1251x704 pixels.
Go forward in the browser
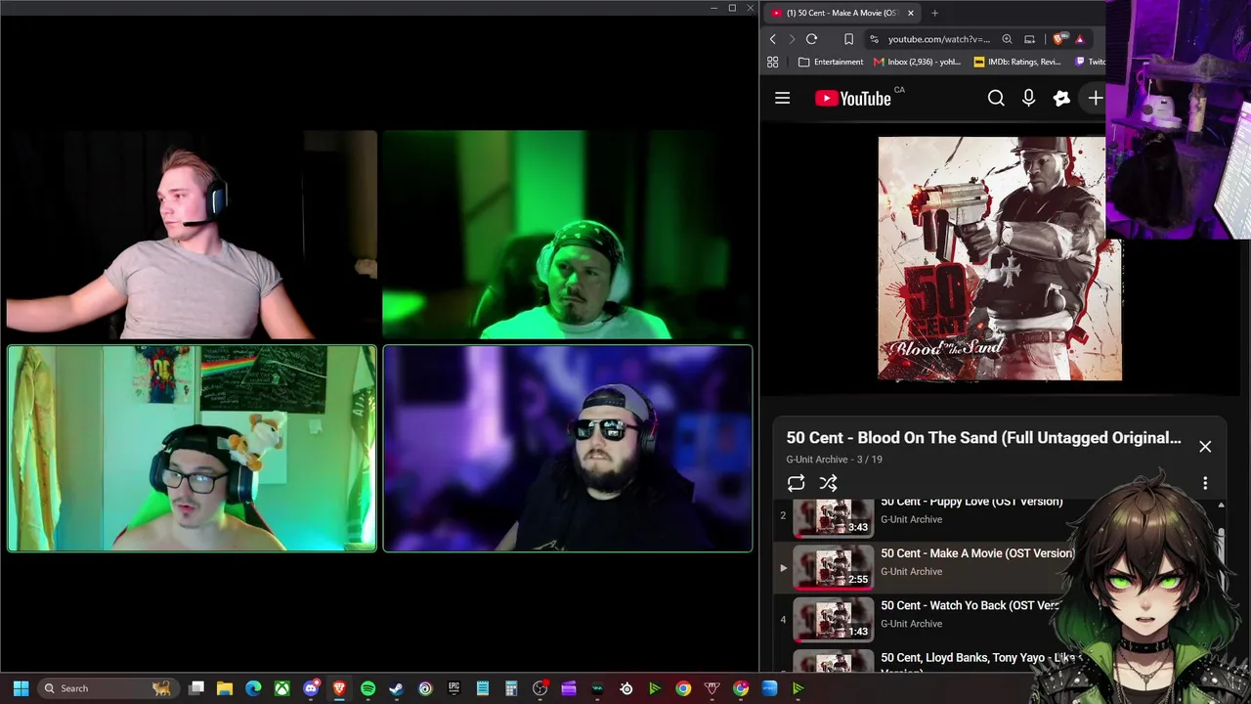click(792, 39)
